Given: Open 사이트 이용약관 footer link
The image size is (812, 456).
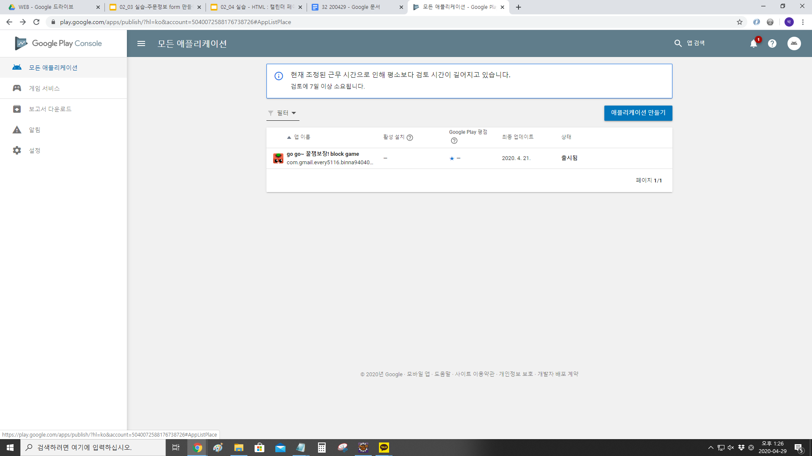Looking at the screenshot, I should coord(475,374).
